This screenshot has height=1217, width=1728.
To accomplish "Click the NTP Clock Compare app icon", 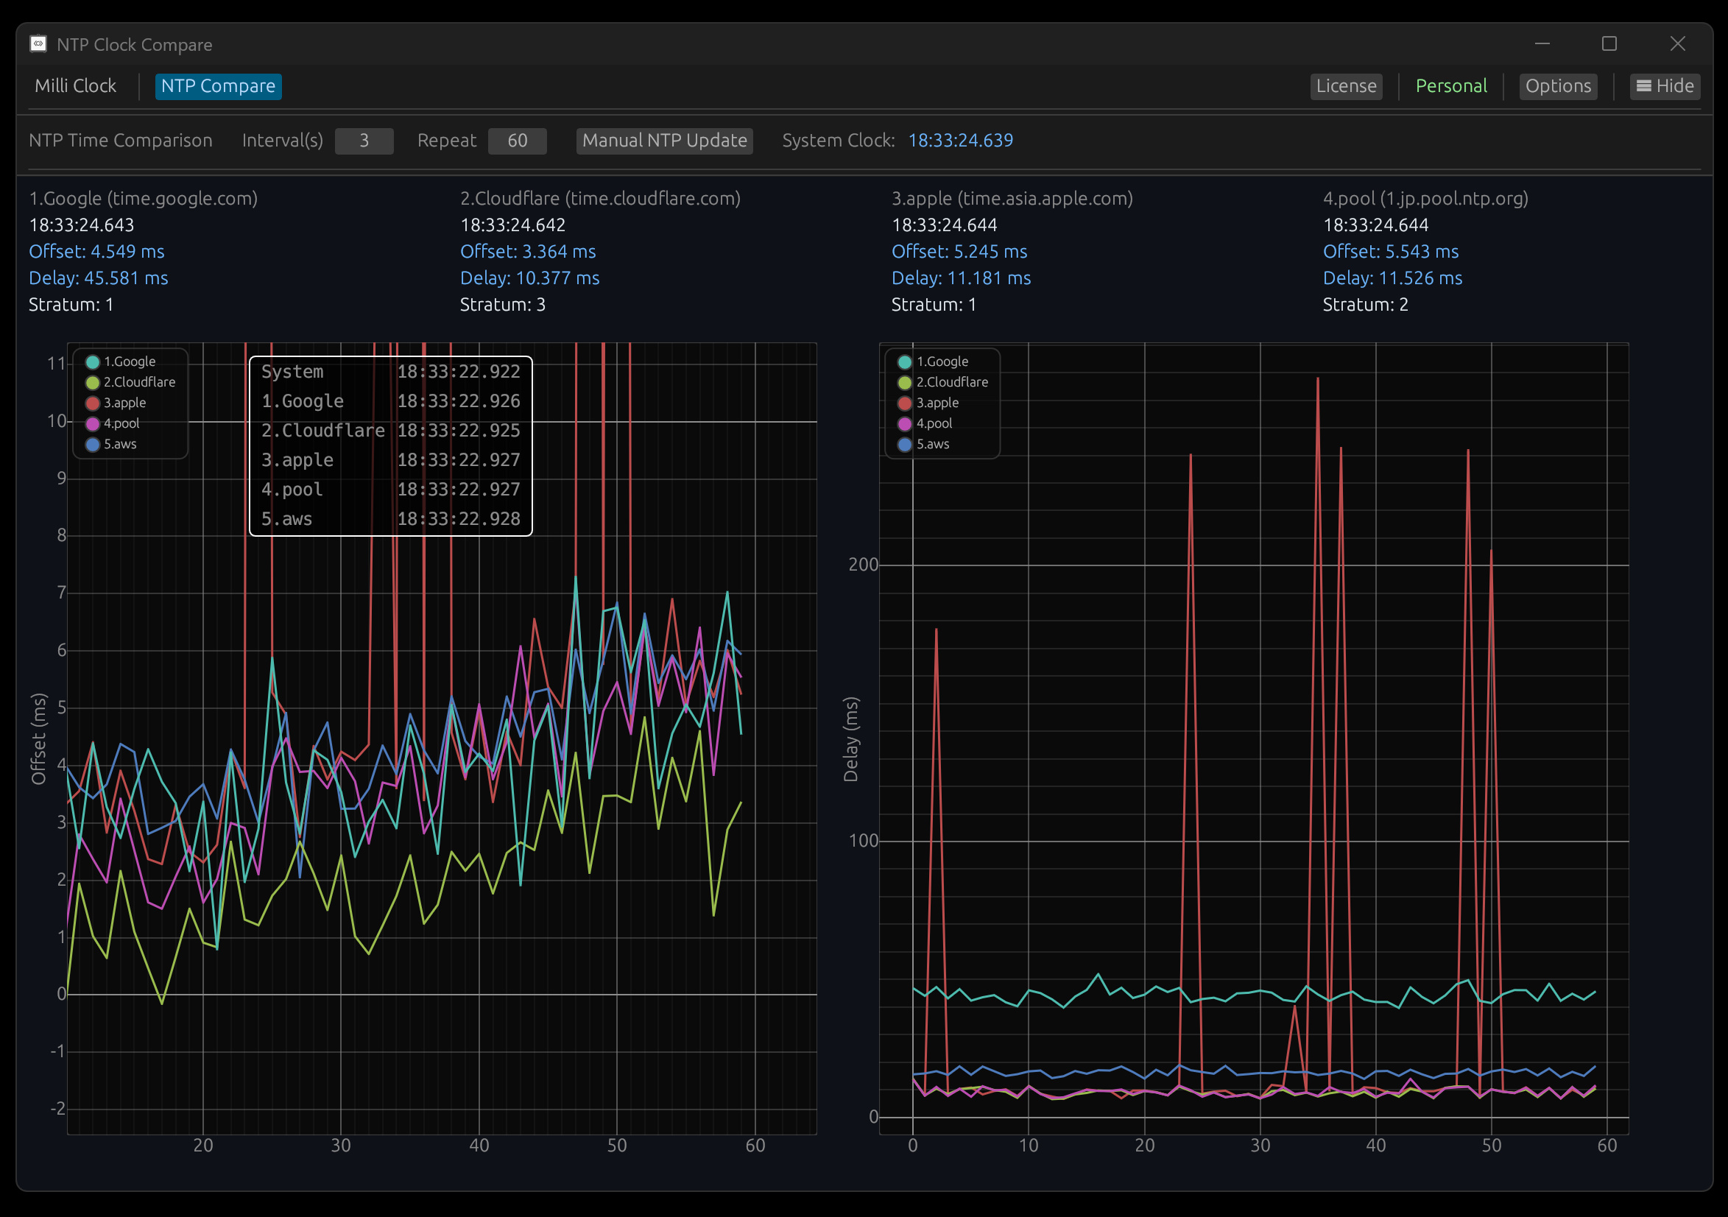I will coord(38,43).
